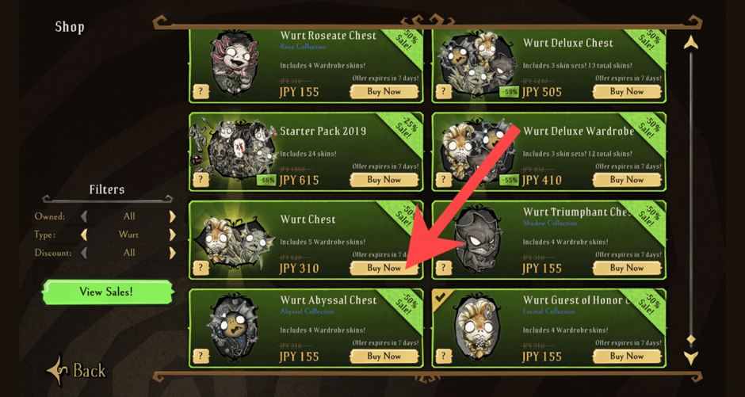This screenshot has width=745, height=397.
Task: Open info icon for Starter Pack 2019
Action: point(201,180)
